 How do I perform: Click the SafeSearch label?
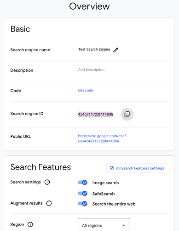coord(104,194)
